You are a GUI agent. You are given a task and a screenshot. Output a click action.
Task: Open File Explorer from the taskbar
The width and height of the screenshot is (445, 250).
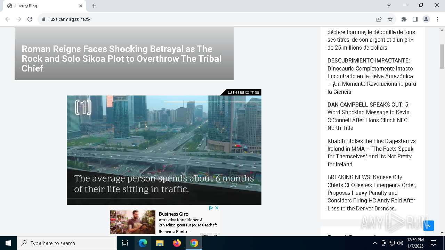pyautogui.click(x=160, y=243)
